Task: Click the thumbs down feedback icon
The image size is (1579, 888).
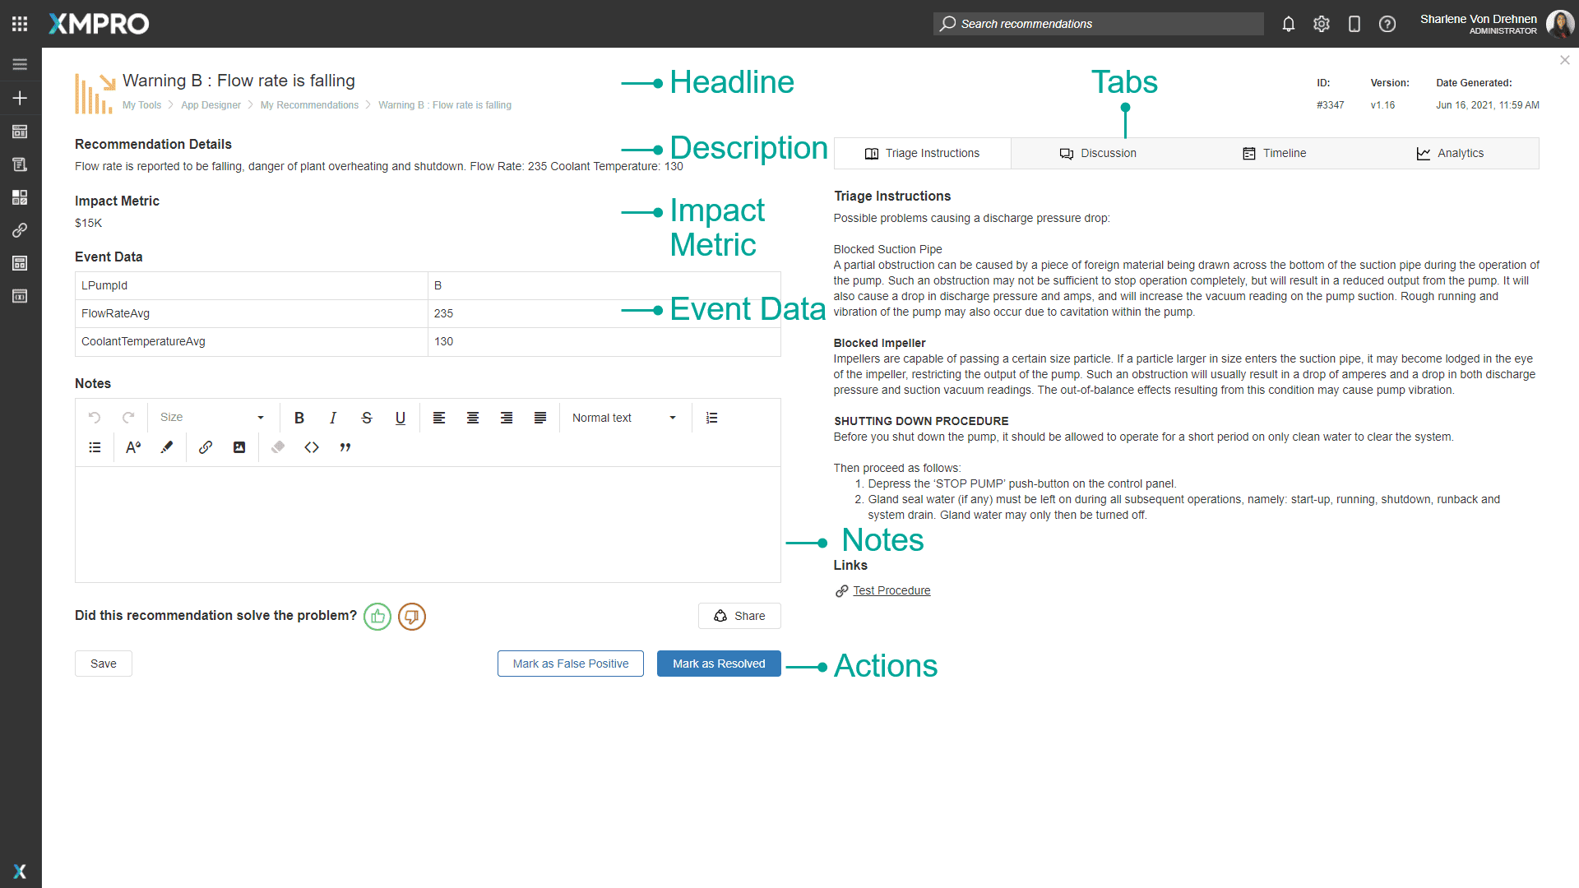Action: (412, 617)
